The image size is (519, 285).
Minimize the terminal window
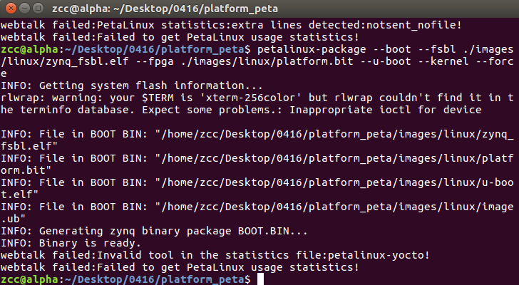pos(25,8)
